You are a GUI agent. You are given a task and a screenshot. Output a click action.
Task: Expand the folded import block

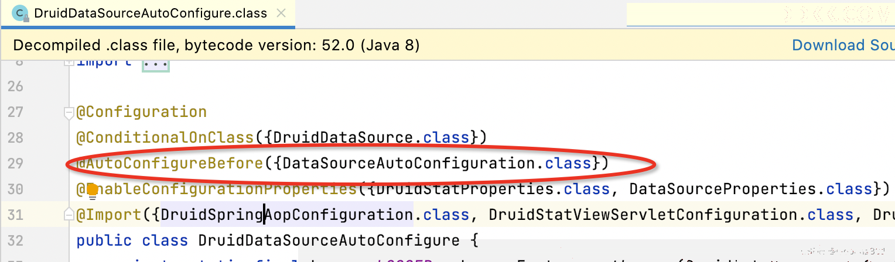coord(69,61)
